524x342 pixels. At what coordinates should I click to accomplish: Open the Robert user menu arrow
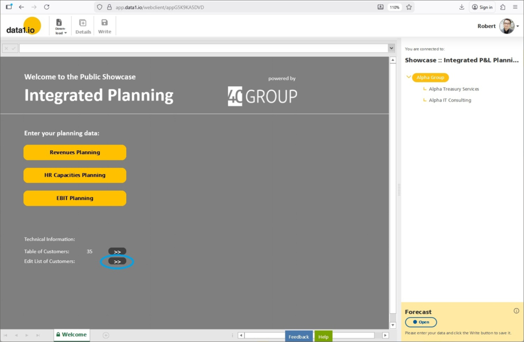click(518, 26)
